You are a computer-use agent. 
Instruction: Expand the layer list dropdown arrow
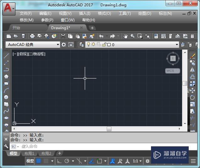coord(177,45)
